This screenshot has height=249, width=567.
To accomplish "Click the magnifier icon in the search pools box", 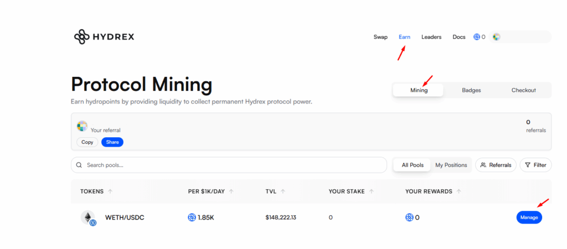I will point(79,165).
